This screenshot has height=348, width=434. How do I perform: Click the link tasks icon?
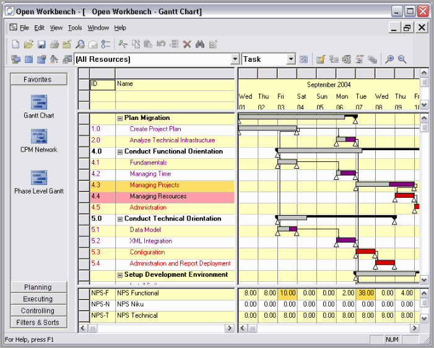coord(334,59)
